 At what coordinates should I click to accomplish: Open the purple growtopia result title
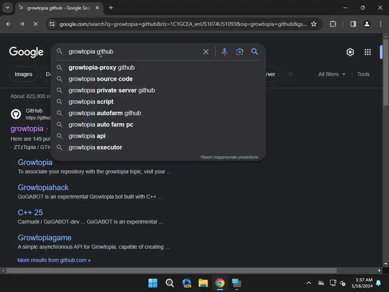pos(27,129)
